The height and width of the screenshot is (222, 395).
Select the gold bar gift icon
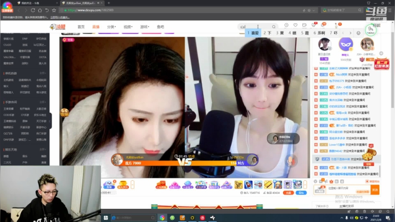tap(268, 185)
